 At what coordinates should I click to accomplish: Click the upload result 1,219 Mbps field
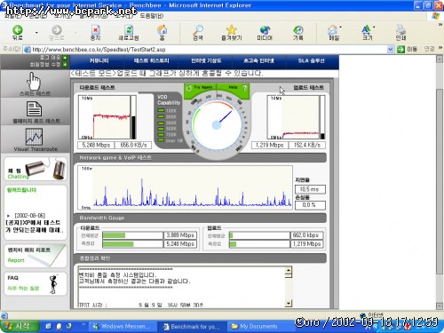(x=269, y=145)
